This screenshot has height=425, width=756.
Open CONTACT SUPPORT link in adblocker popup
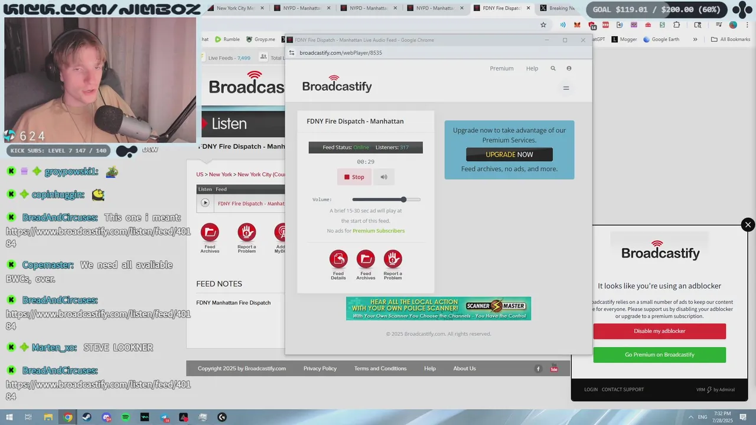(623, 390)
